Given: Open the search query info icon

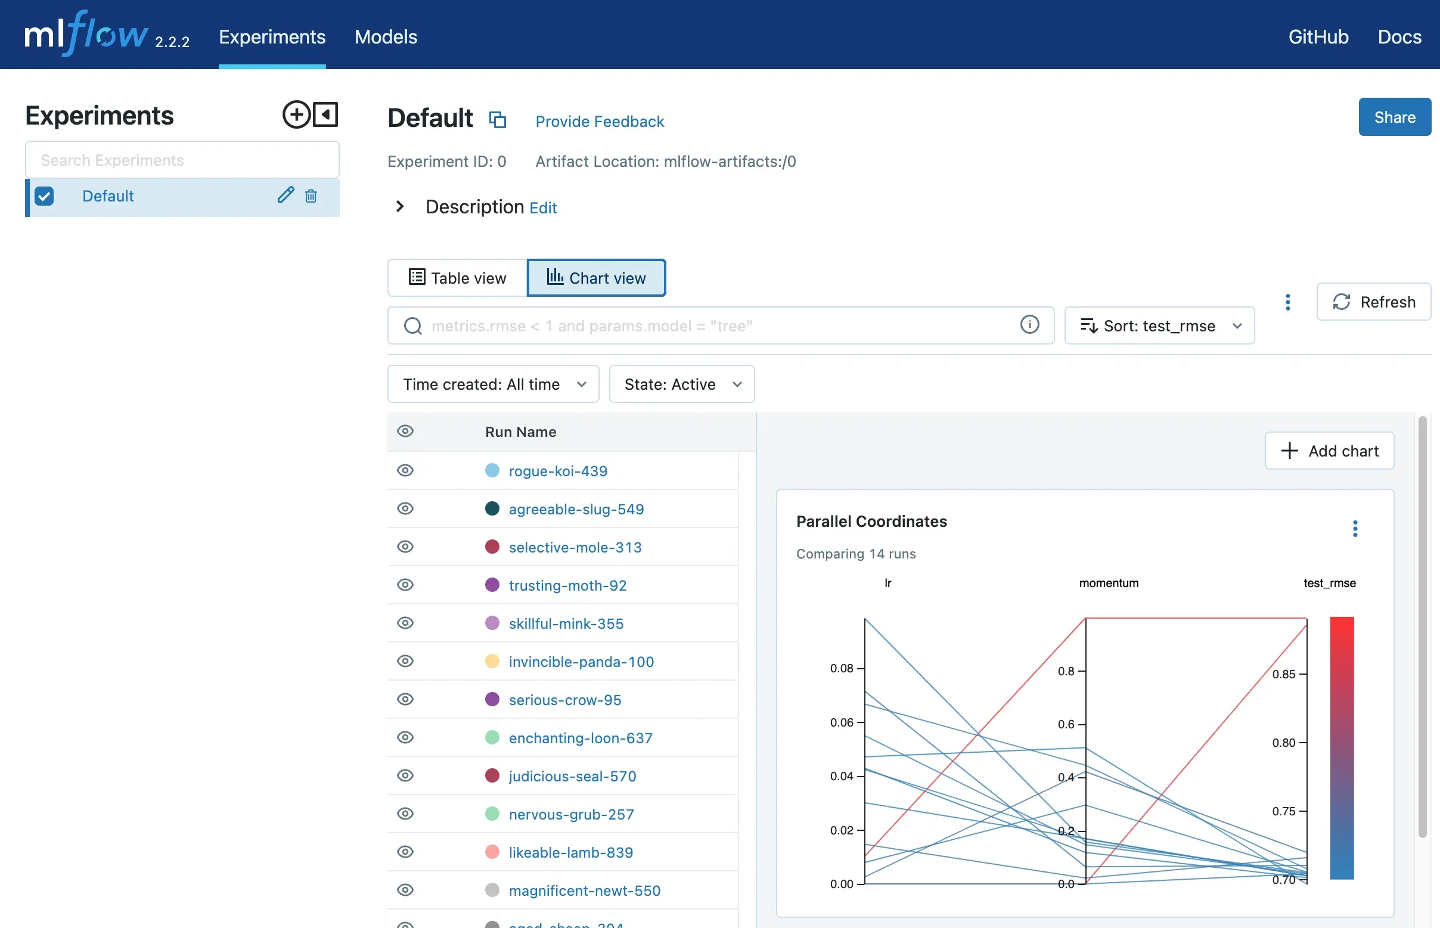Looking at the screenshot, I should 1030,325.
